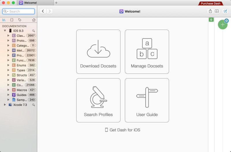231x152 pixels.
Task: Click the green add annotation plus button
Action: tap(222, 25)
